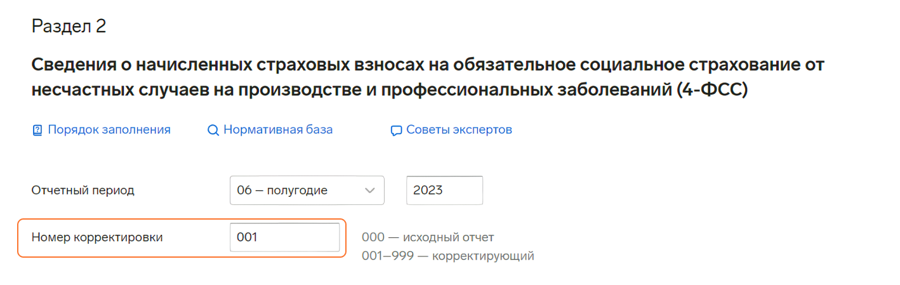Click the magnifier icon beside Нормативная база
Image resolution: width=900 pixels, height=285 pixels.
pyautogui.click(x=213, y=131)
